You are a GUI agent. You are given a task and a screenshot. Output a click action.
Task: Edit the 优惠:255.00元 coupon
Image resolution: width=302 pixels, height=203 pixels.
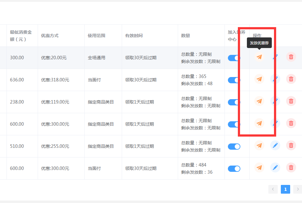(275, 145)
